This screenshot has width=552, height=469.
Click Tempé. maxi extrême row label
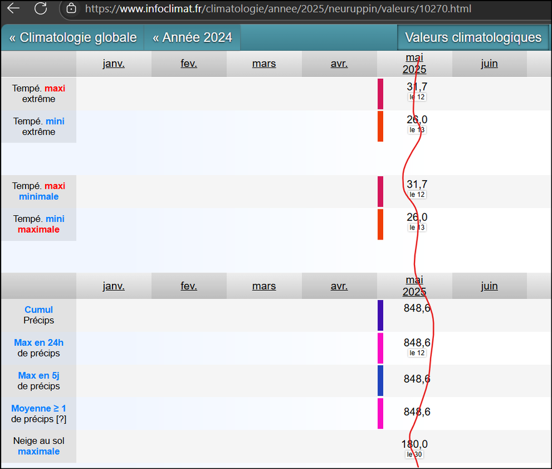39,94
